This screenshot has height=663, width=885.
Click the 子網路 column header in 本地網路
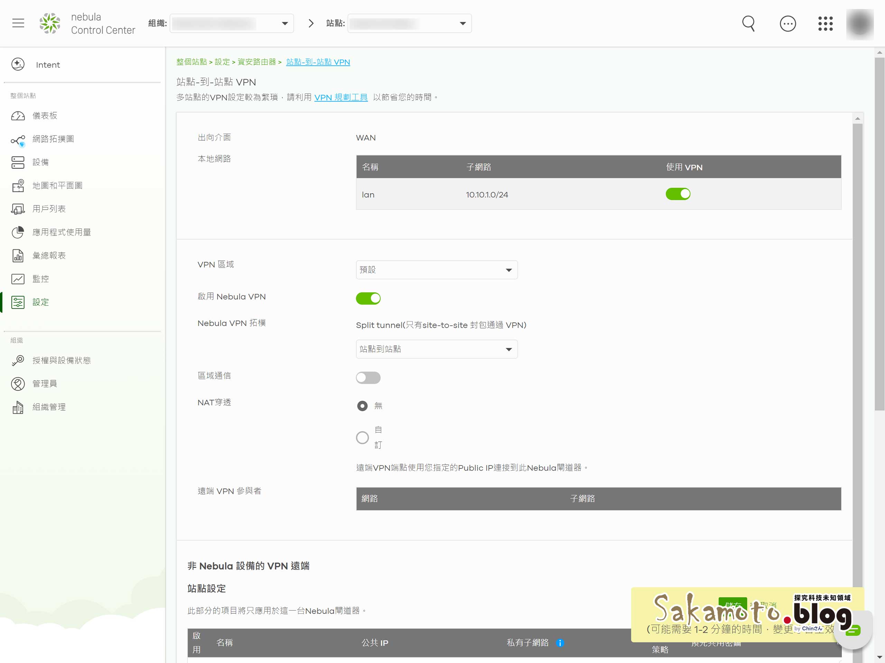[x=479, y=167]
